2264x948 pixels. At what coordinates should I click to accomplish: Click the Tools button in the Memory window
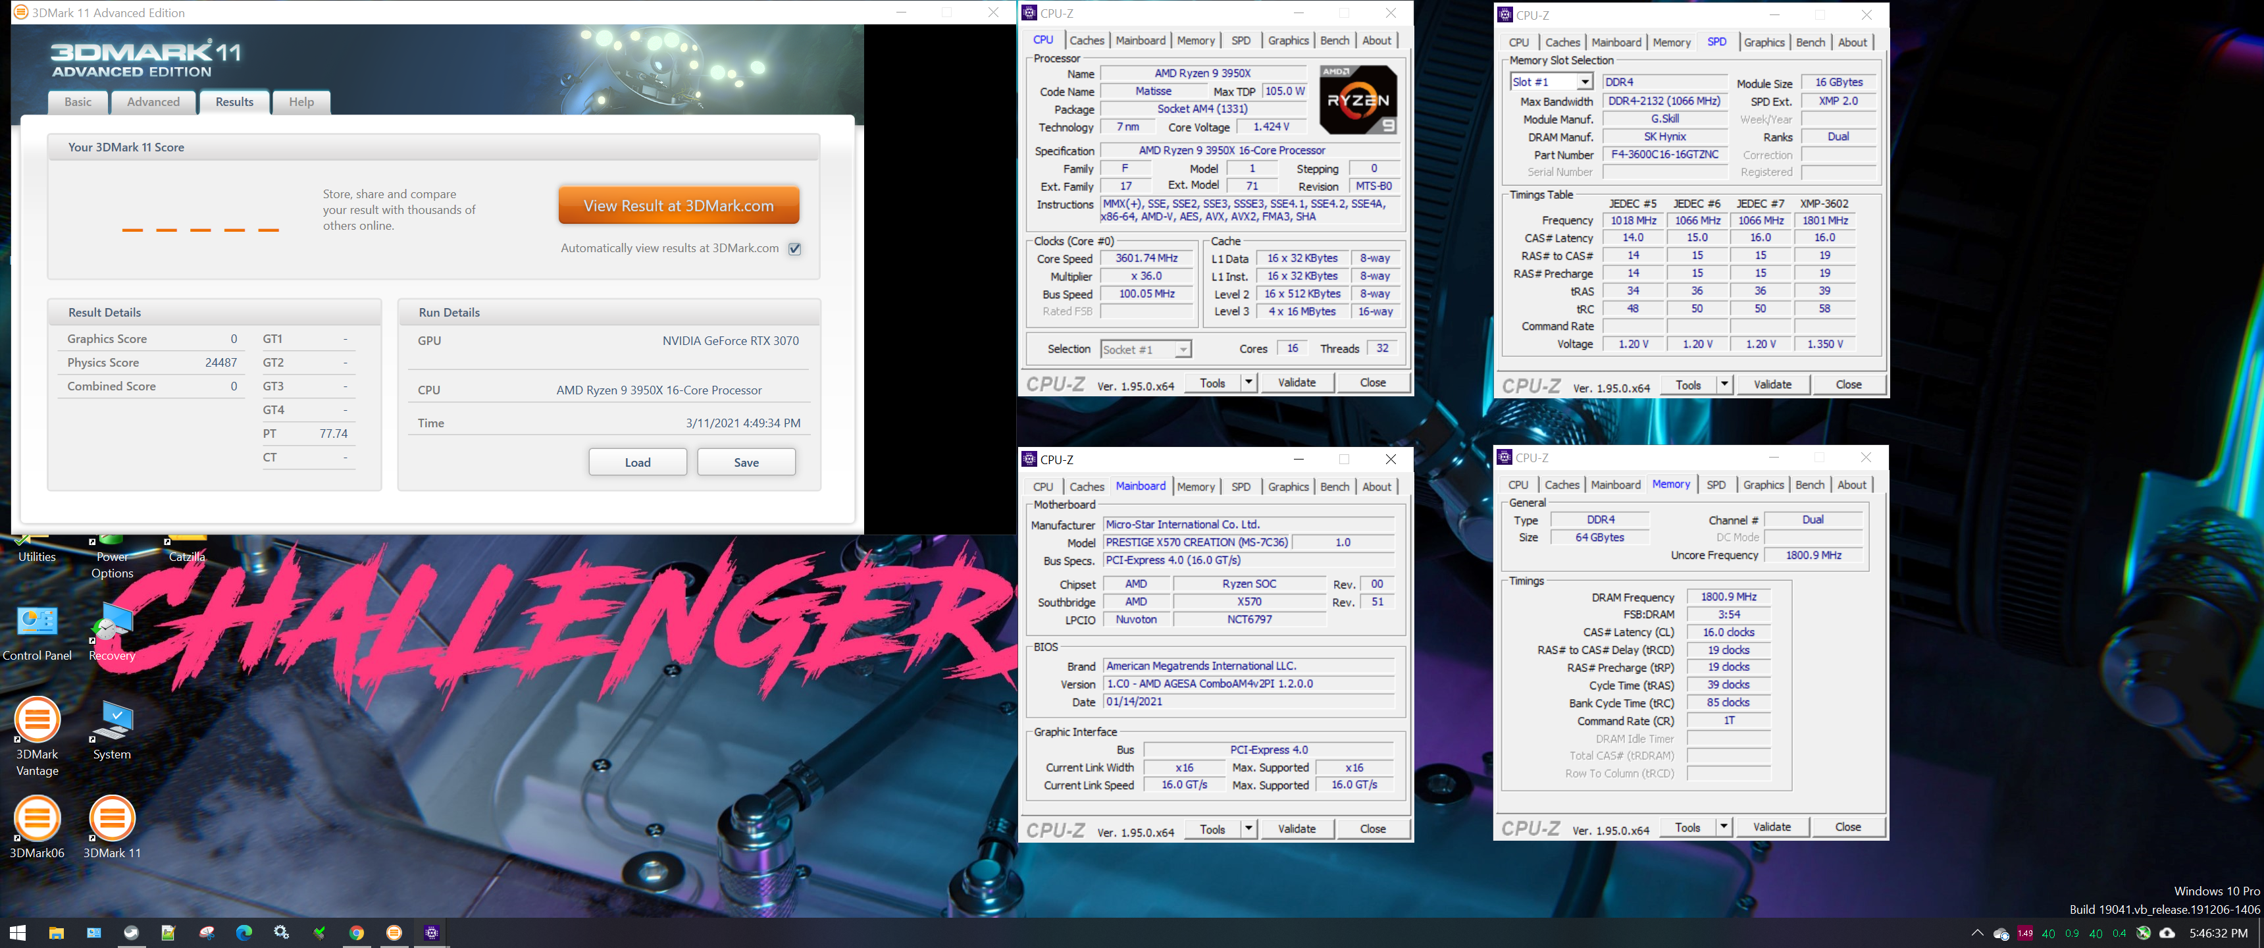point(1687,827)
